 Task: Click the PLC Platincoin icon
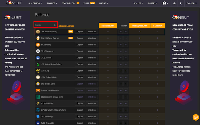[38, 103]
